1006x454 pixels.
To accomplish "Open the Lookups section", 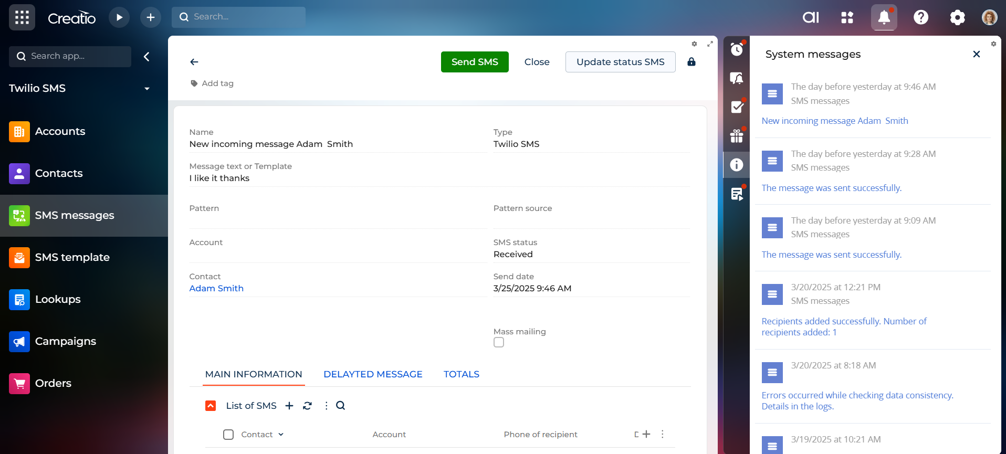I will (x=84, y=299).
